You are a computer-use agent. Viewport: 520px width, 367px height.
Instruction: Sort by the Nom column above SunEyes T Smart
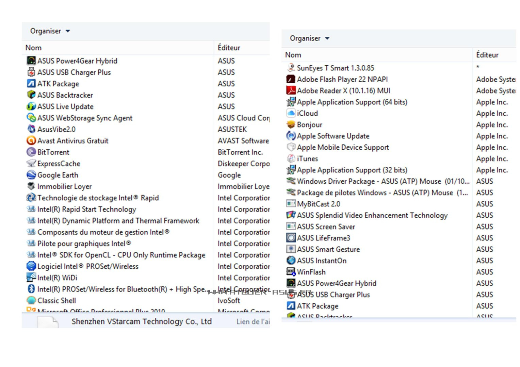pyautogui.click(x=293, y=55)
